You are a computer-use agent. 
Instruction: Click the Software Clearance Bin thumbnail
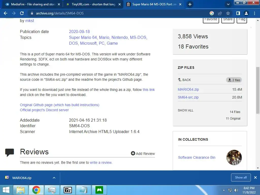click(x=234, y=157)
